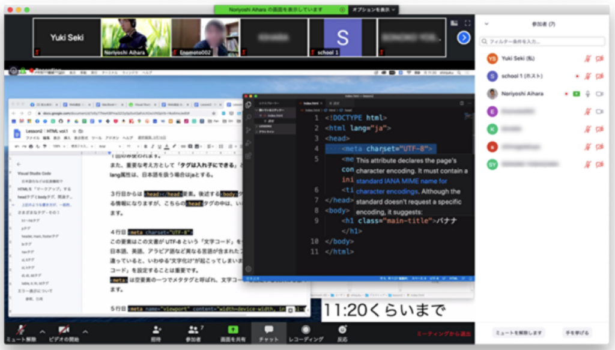Select Enomoto002 video thumbnail

click(205, 37)
